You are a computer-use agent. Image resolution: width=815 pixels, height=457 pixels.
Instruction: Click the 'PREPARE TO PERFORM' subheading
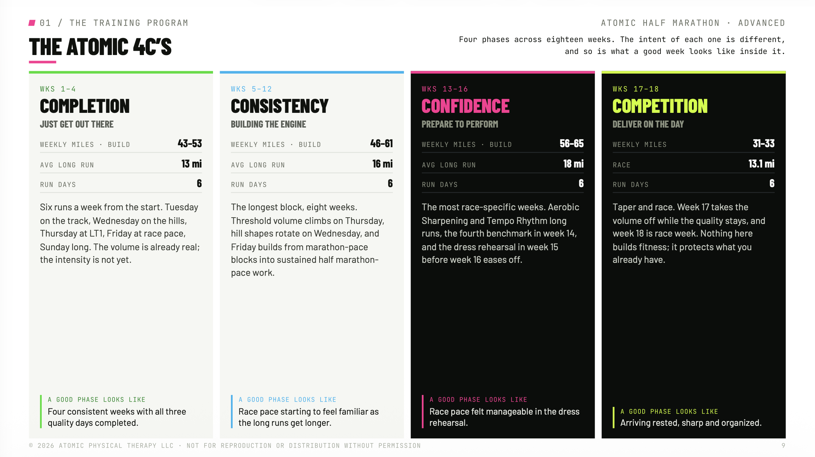[x=460, y=124]
